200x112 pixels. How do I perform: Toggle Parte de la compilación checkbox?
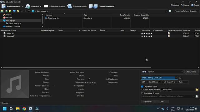coord(50,96)
